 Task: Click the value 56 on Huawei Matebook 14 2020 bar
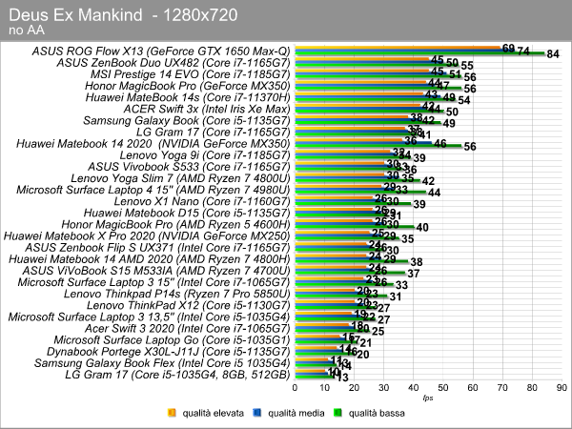coord(470,147)
